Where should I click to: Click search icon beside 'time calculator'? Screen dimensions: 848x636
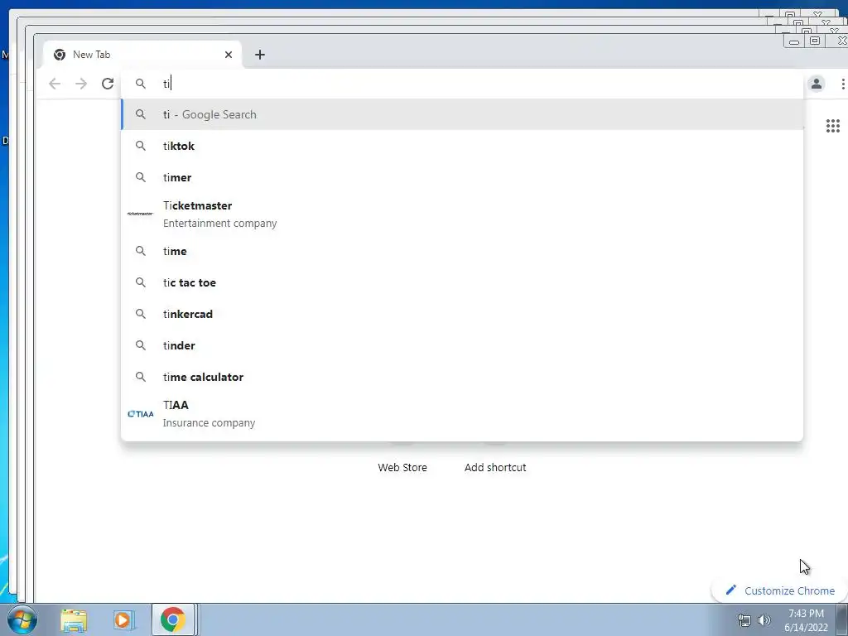[141, 377]
